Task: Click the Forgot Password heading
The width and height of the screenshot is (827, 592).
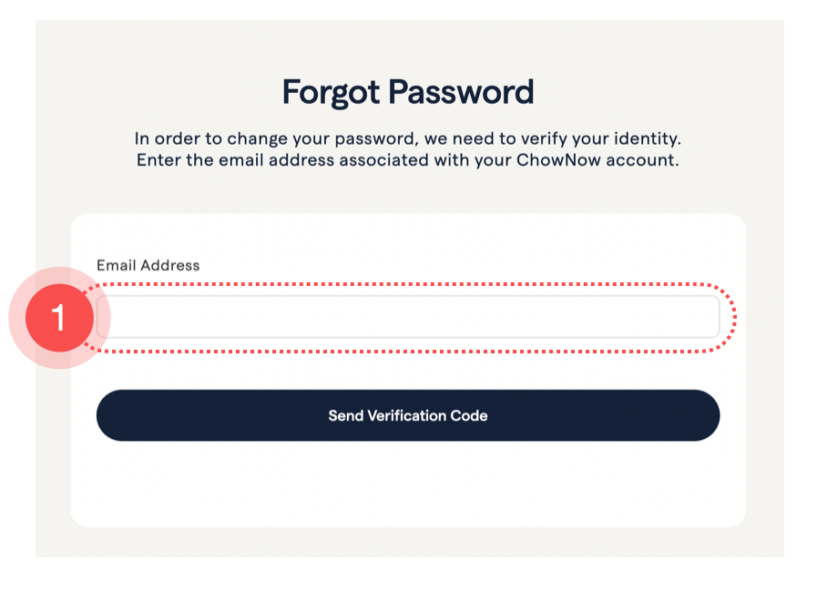Action: coord(407,92)
